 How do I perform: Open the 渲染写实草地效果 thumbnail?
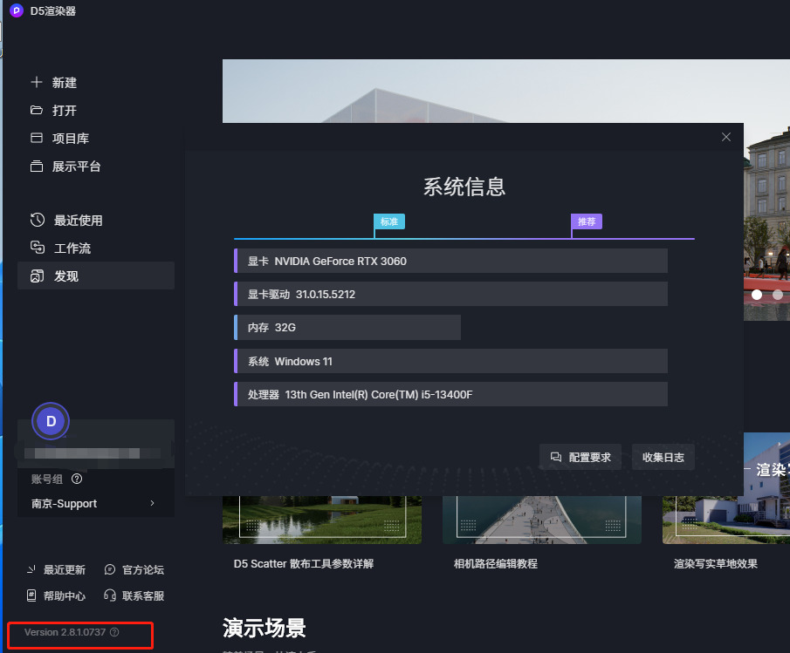(x=726, y=520)
